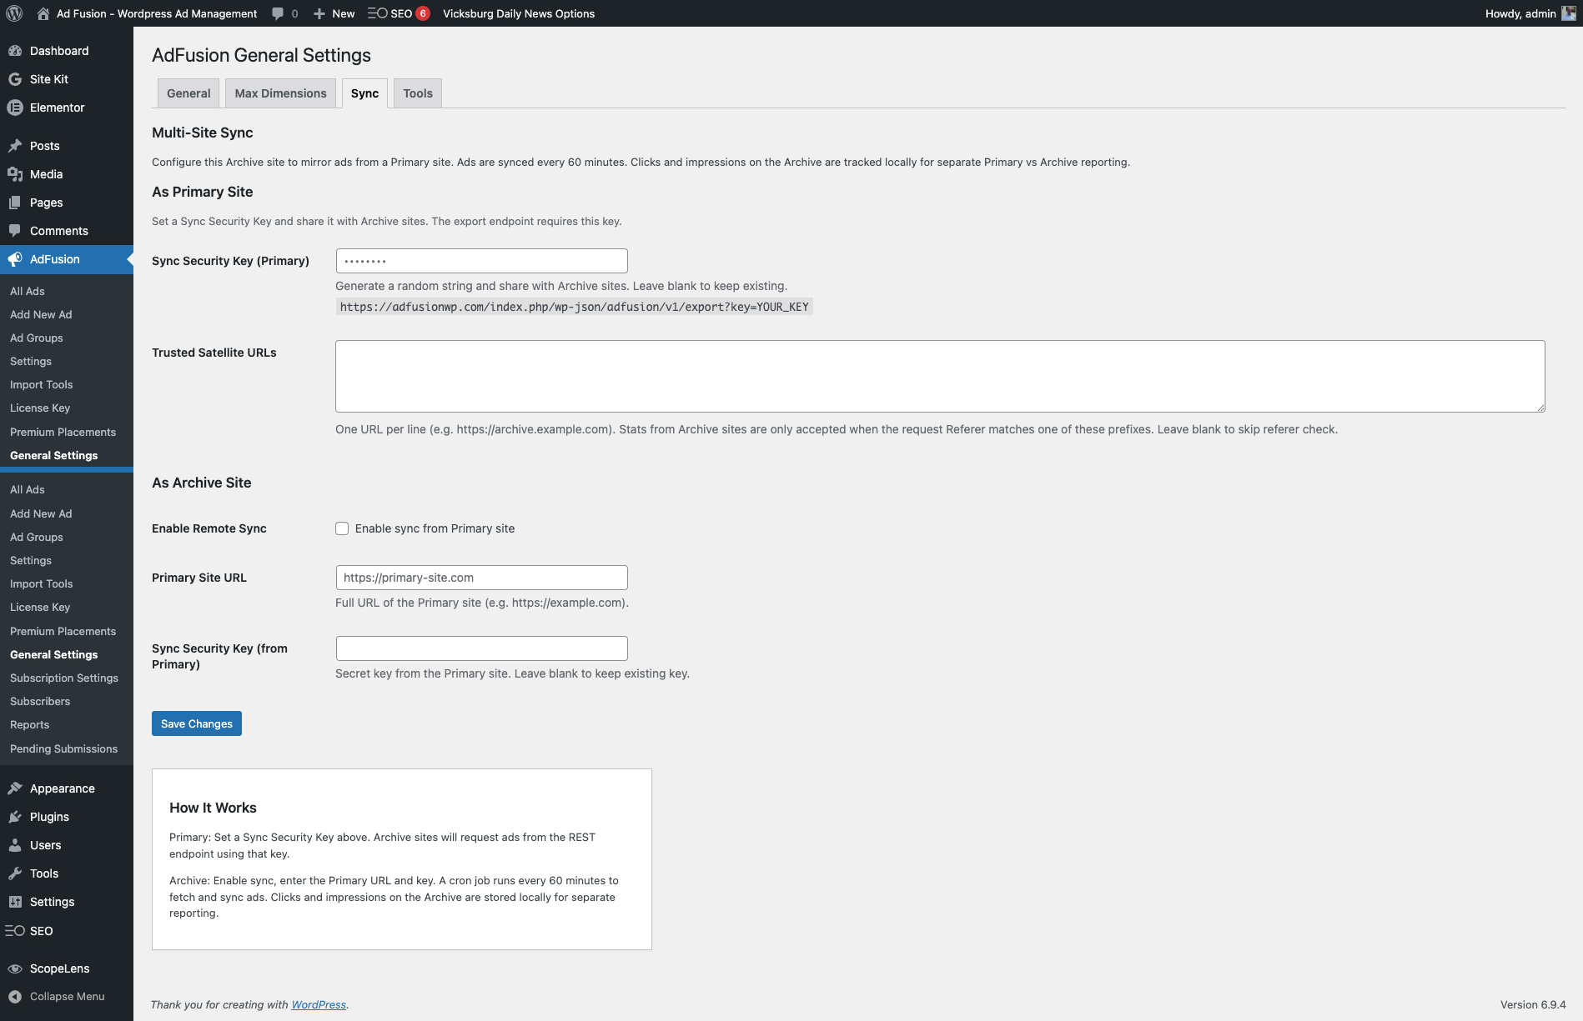Switch to the Max Dimensions tab
Screen dimensions: 1583x1021
click(280, 93)
